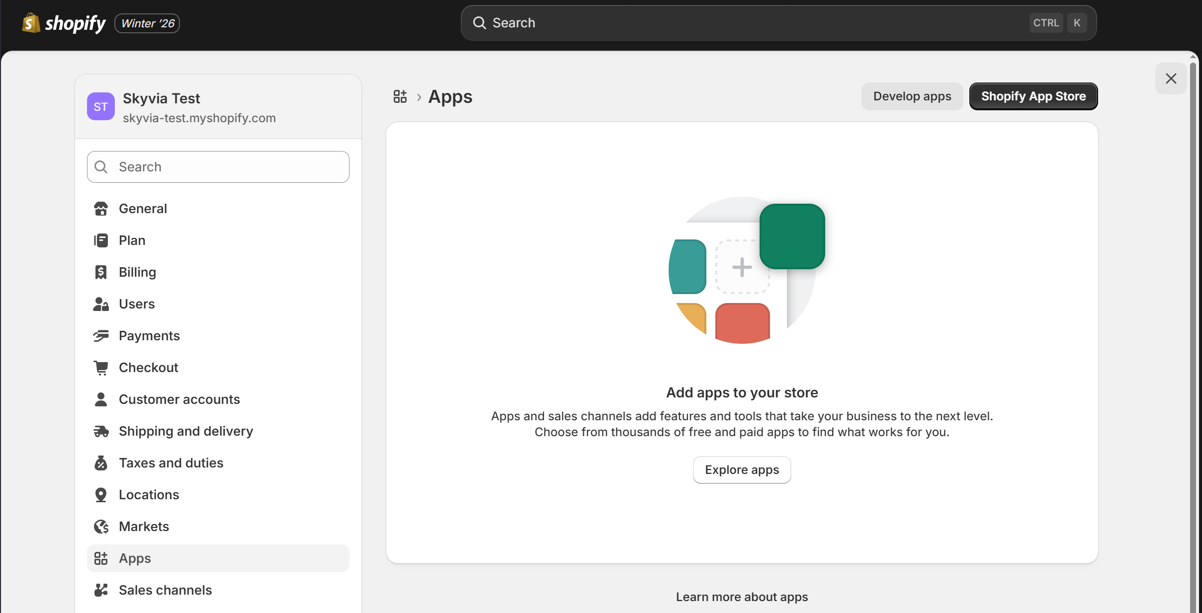Click the magnifier icon in the top search bar

coord(479,22)
